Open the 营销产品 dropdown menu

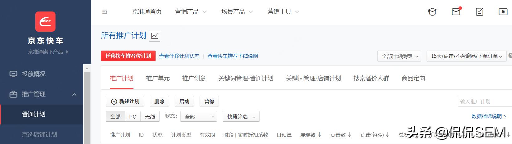click(191, 12)
